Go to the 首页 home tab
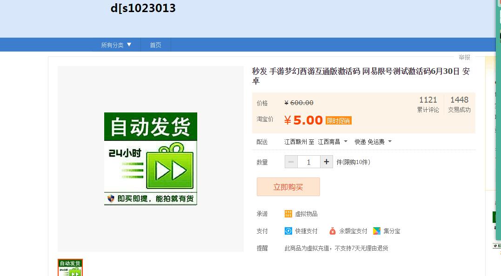This screenshot has height=276, width=501. 156,45
